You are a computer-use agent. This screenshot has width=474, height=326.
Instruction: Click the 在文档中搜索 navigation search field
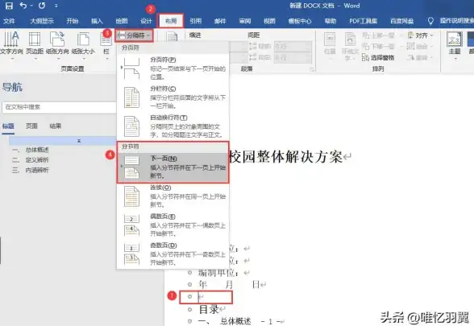[x=60, y=107]
